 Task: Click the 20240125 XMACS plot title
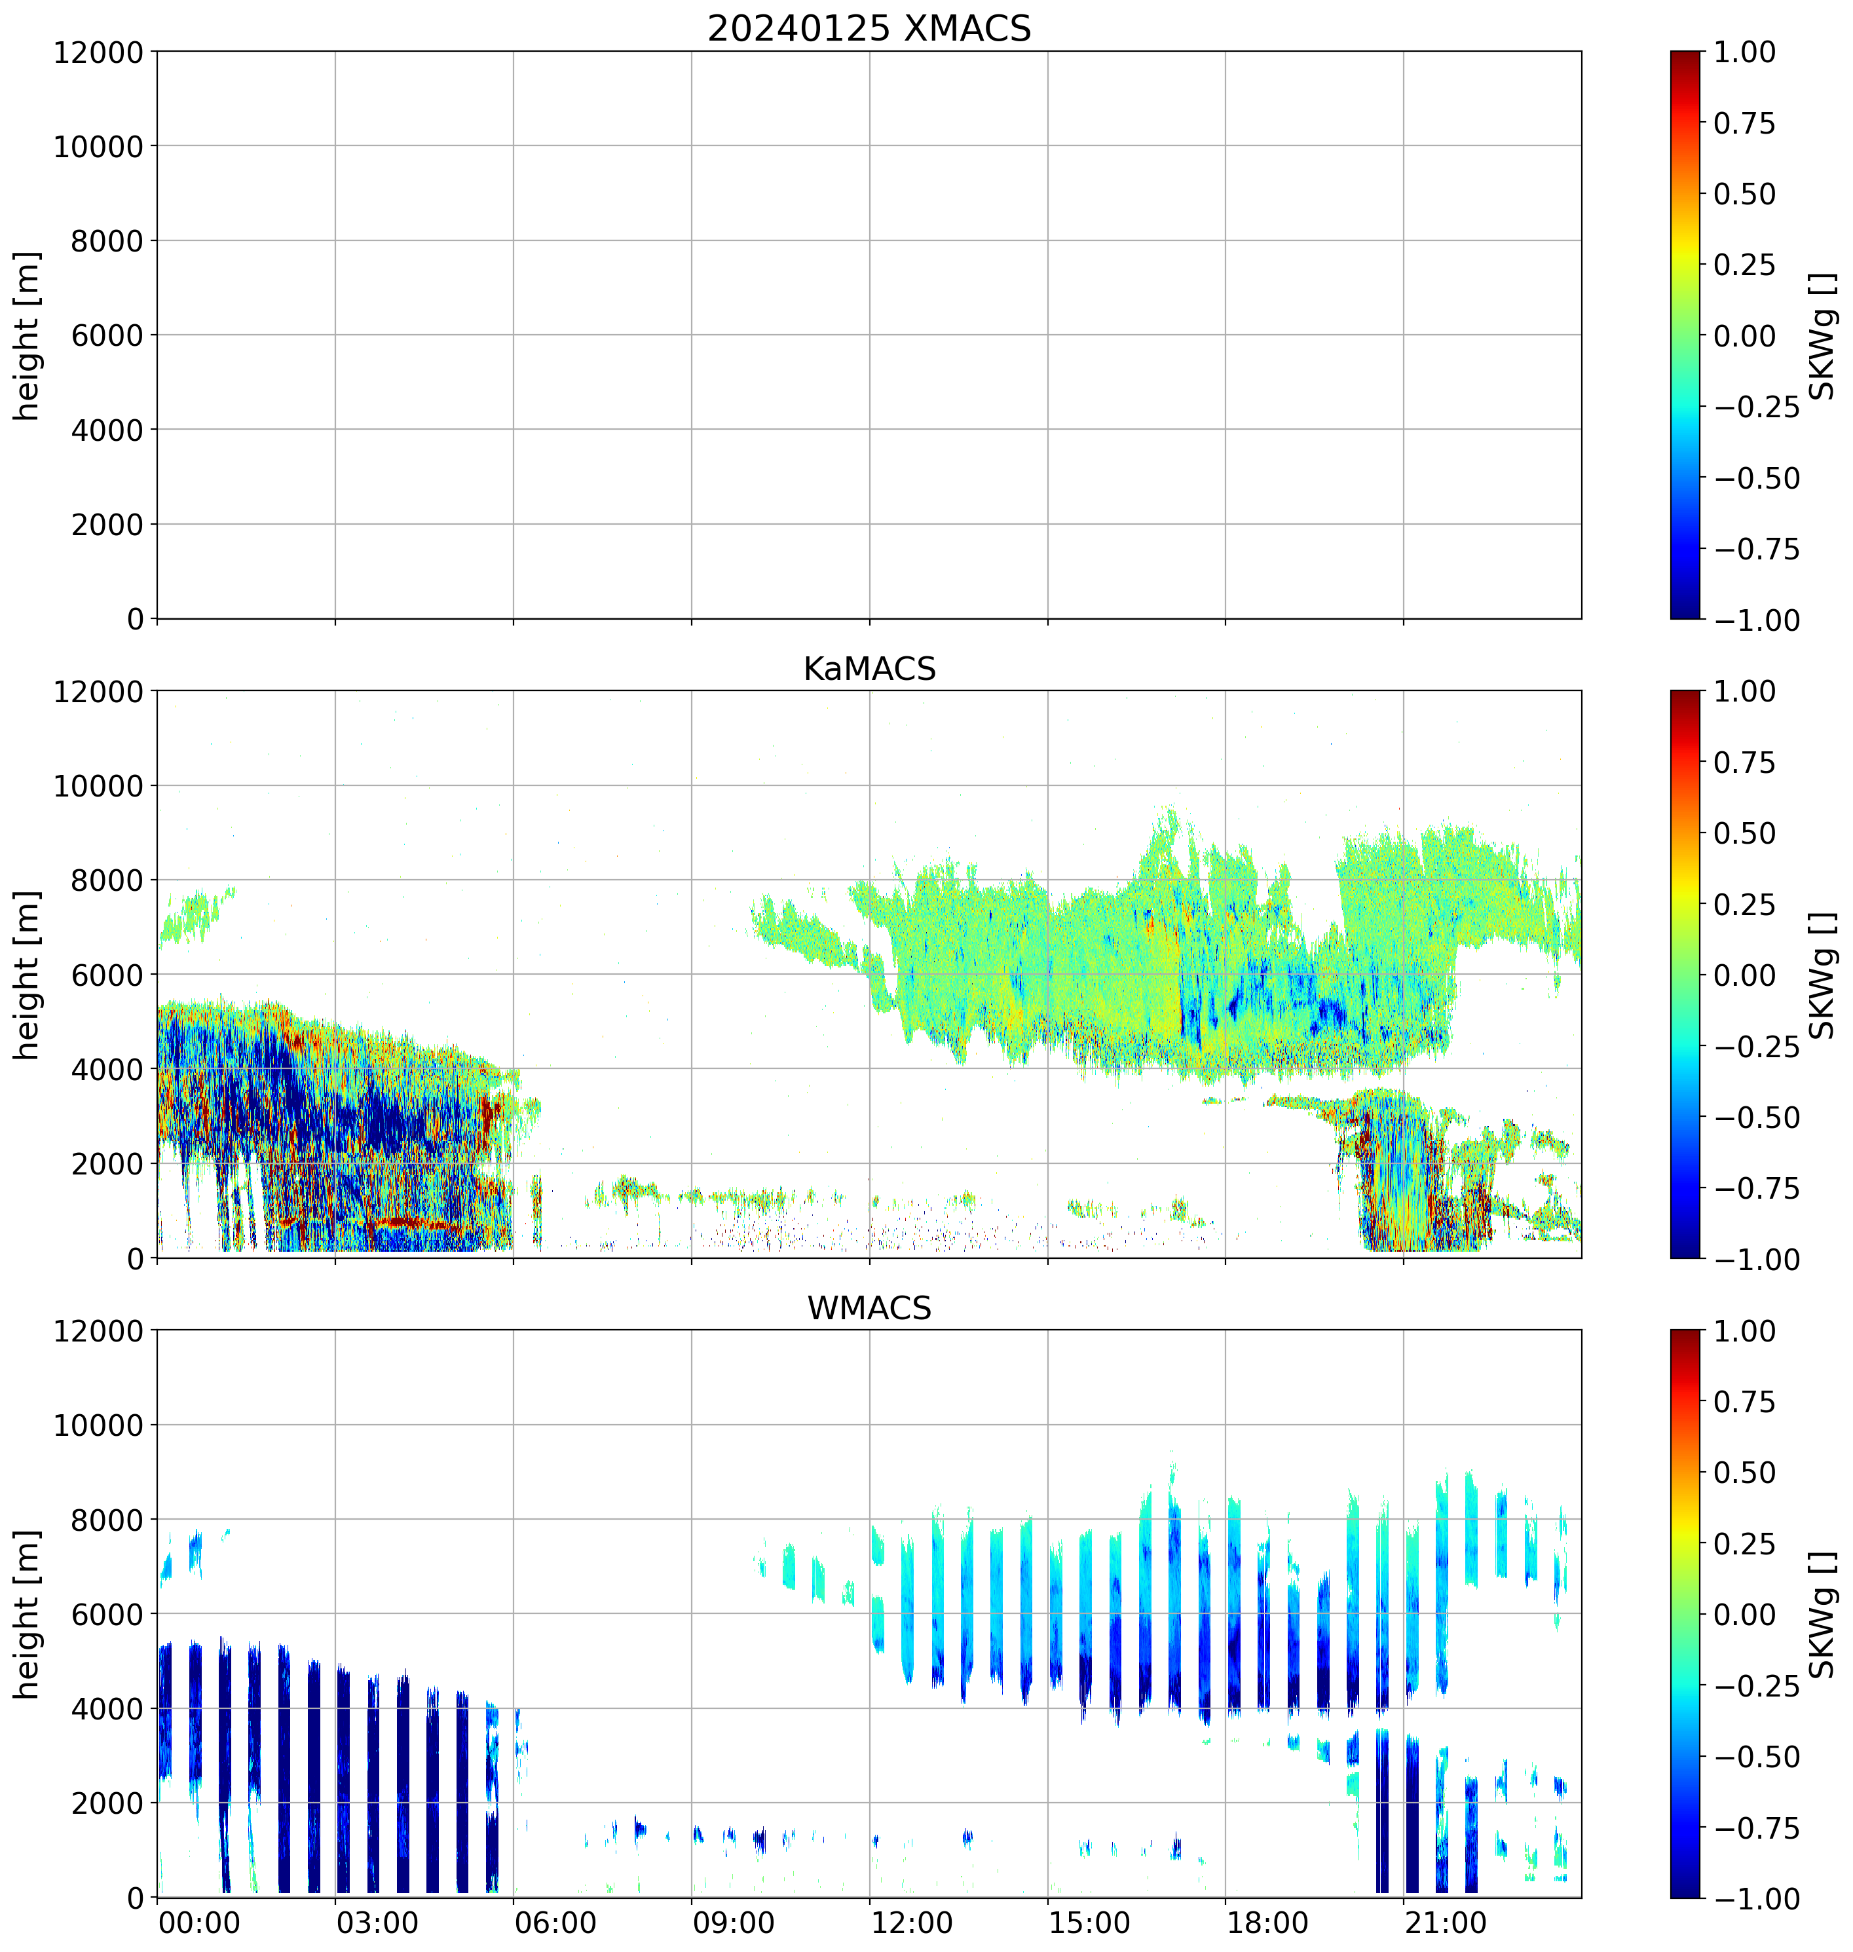[869, 28]
